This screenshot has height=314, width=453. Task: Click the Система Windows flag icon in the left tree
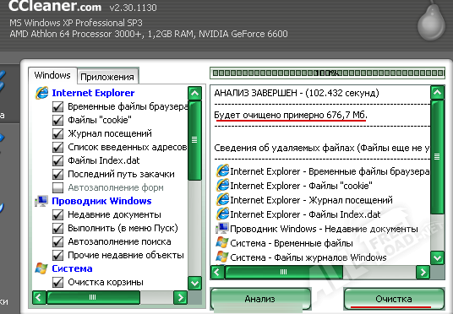click(x=41, y=268)
